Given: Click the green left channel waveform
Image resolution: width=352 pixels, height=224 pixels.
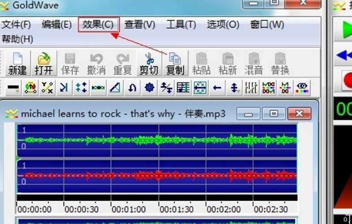Looking at the screenshot, I should [157, 140].
